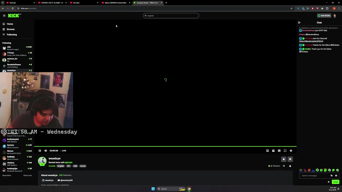Open @alvjah mention link in title
This screenshot has width=342, height=192.
pyautogui.click(x=69, y=162)
